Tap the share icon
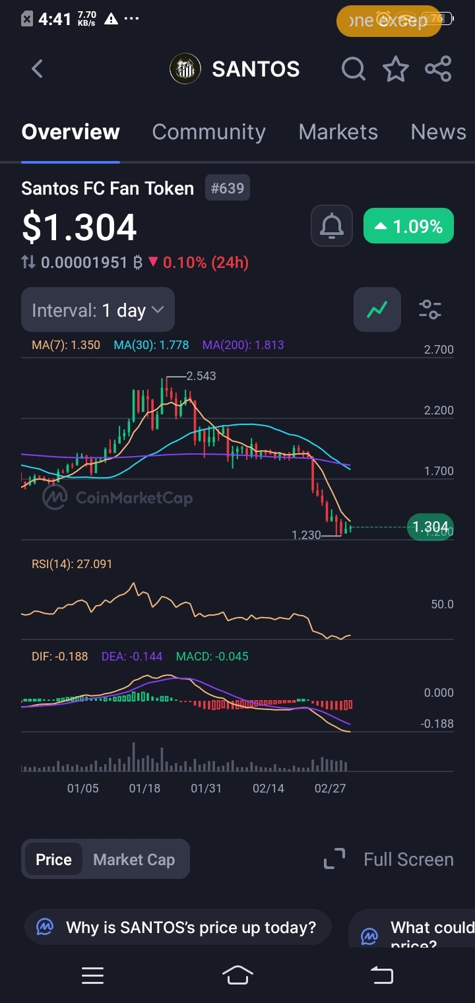Image resolution: width=475 pixels, height=1003 pixels. coord(438,69)
